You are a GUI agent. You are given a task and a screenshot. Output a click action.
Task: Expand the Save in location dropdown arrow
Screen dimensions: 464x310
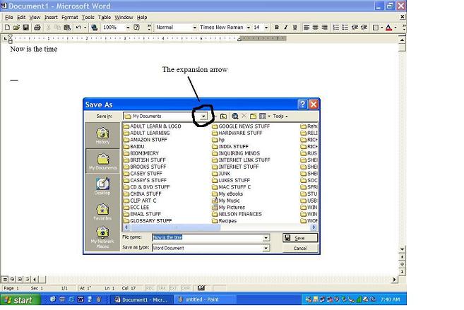click(x=203, y=116)
